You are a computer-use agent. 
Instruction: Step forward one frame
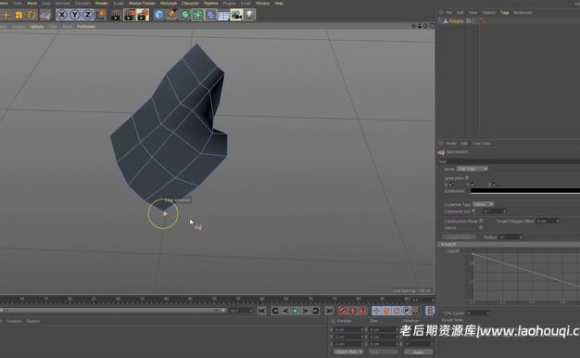tap(305, 311)
